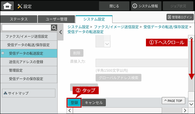Click the sidebar search field

26,27
